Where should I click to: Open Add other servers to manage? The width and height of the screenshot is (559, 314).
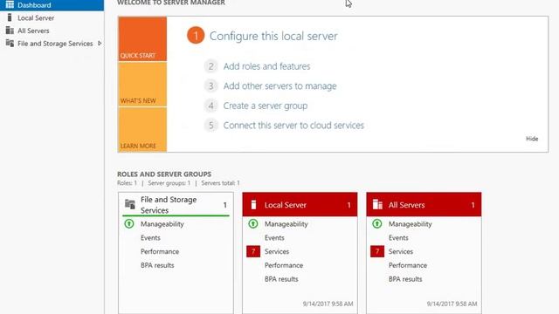click(279, 85)
